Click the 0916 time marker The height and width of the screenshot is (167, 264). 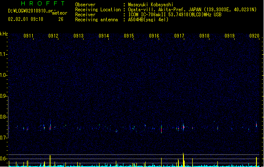click(x=154, y=36)
